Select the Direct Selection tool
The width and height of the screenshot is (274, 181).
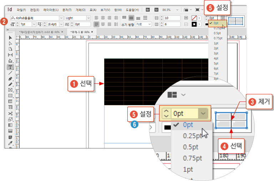10,43
